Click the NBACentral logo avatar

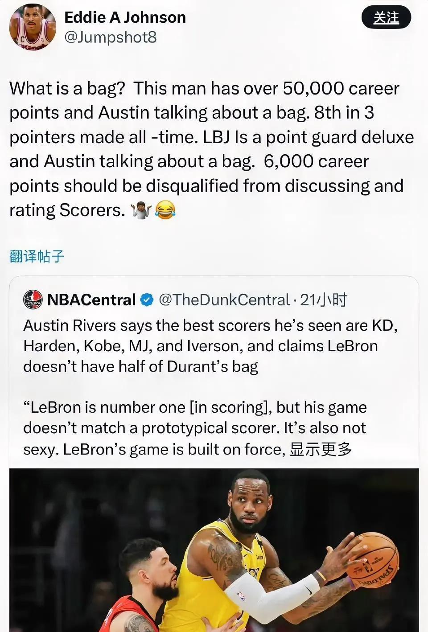[33, 300]
